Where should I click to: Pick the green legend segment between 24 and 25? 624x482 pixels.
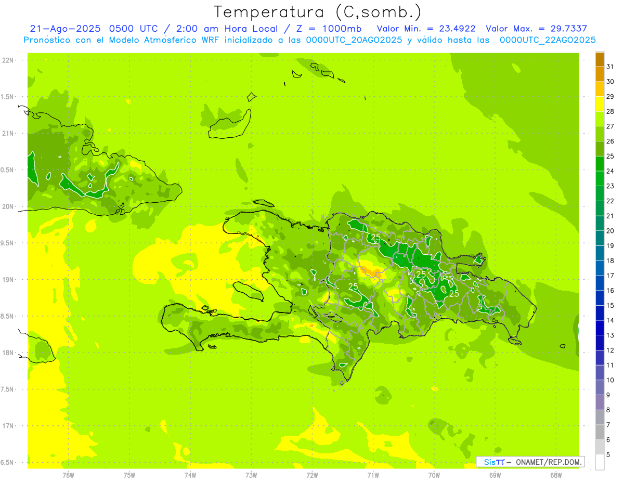click(x=600, y=163)
